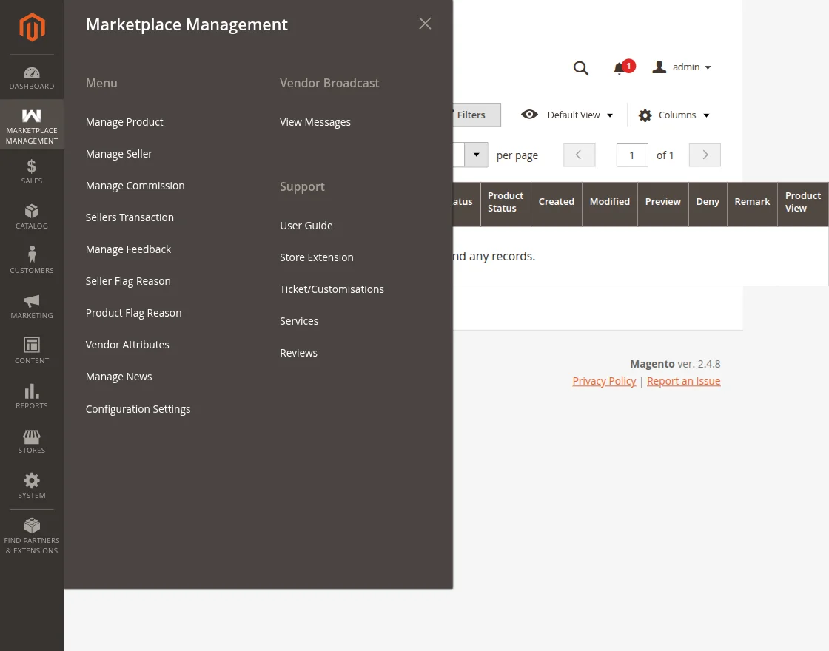Expand the Default View dropdown arrow

[609, 115]
